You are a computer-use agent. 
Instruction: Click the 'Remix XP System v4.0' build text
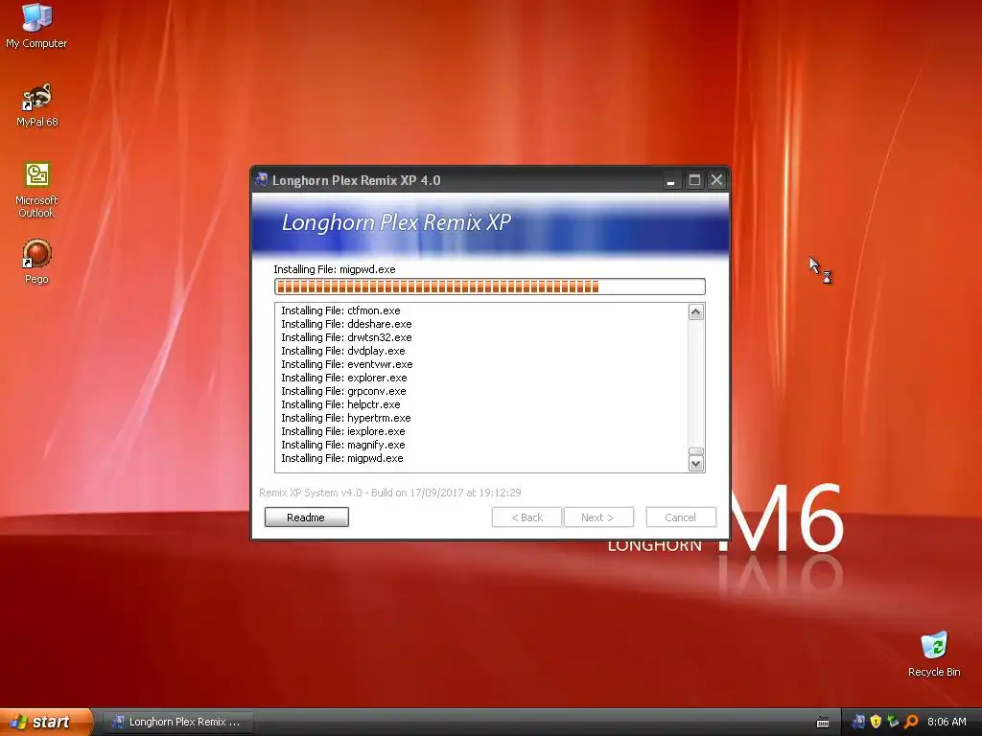tap(390, 493)
